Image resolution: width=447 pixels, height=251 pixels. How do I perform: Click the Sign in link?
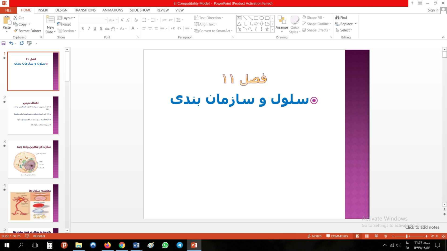click(x=433, y=10)
